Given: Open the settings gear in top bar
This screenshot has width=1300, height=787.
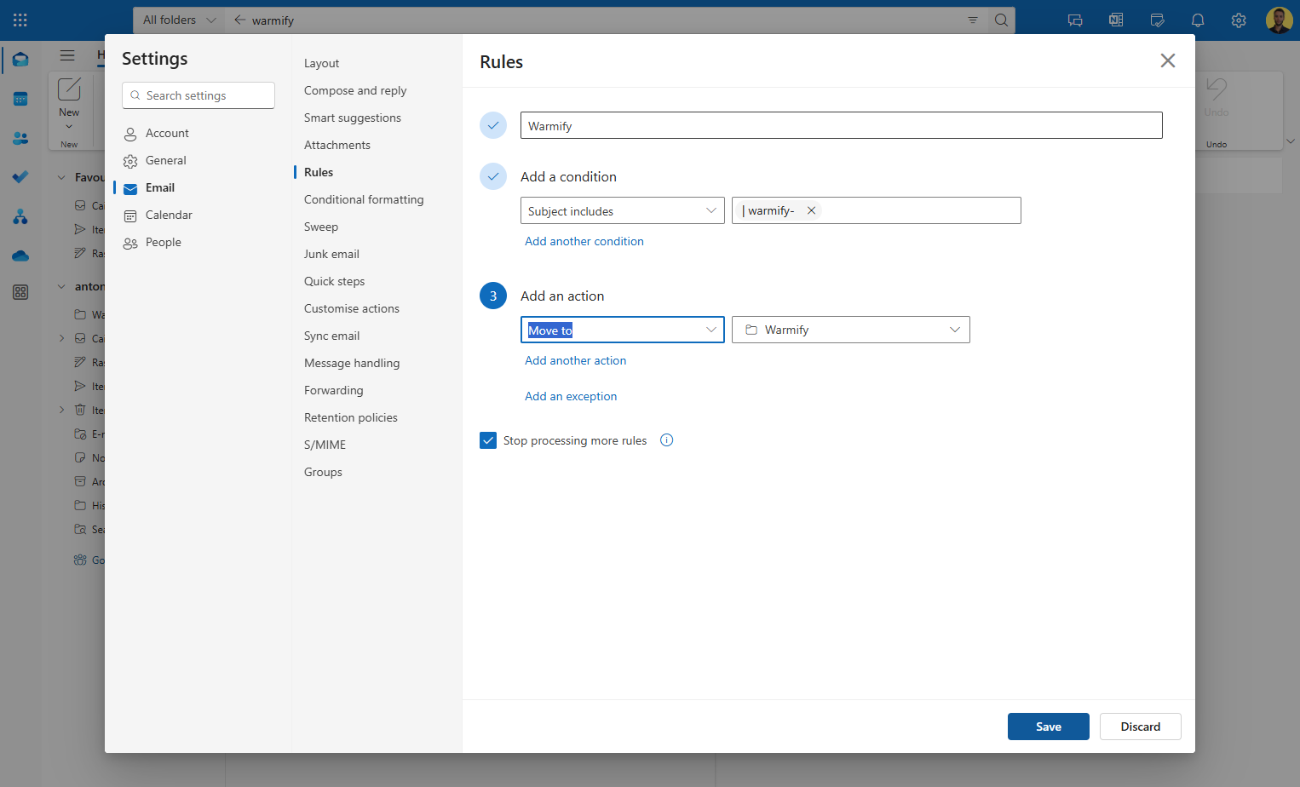Looking at the screenshot, I should 1239,20.
